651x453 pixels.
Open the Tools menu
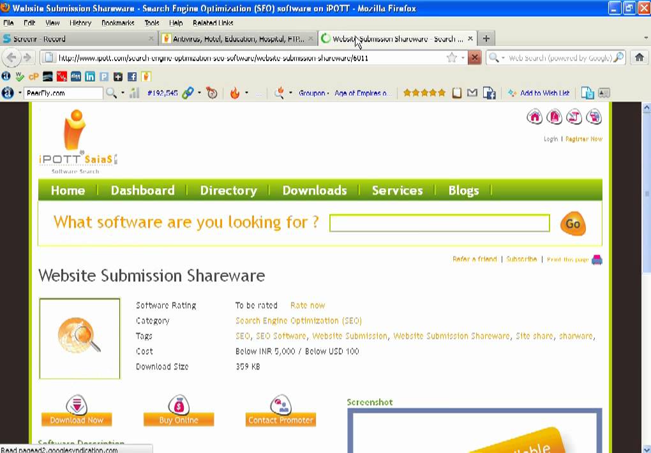152,23
